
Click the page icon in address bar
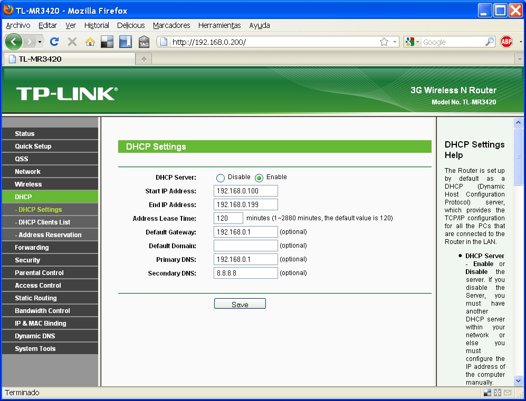click(164, 42)
